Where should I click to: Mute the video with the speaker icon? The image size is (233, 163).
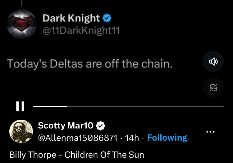coord(213,62)
